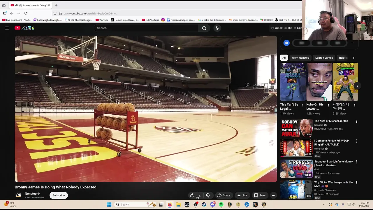
Task: Open a new browser tab
Action: click(x=56, y=5)
